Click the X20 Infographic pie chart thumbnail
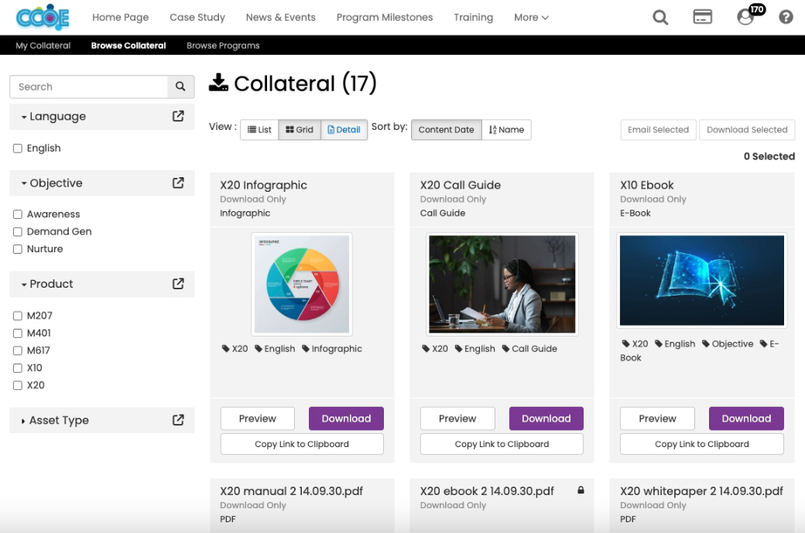 (302, 283)
